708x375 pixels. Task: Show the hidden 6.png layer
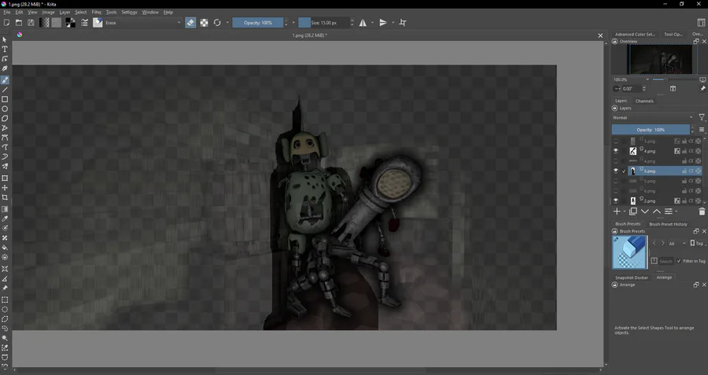click(616, 191)
